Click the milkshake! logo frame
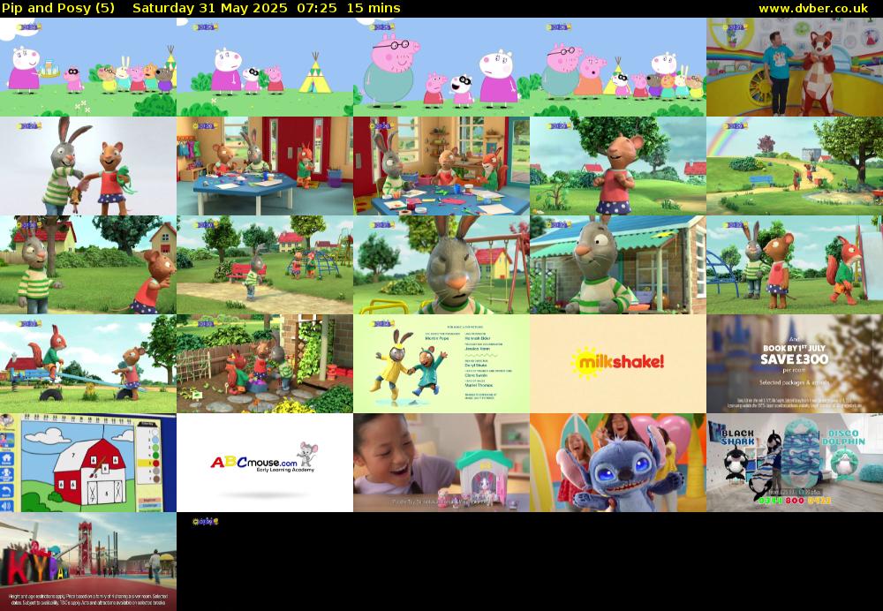883x611 pixels. (x=618, y=364)
